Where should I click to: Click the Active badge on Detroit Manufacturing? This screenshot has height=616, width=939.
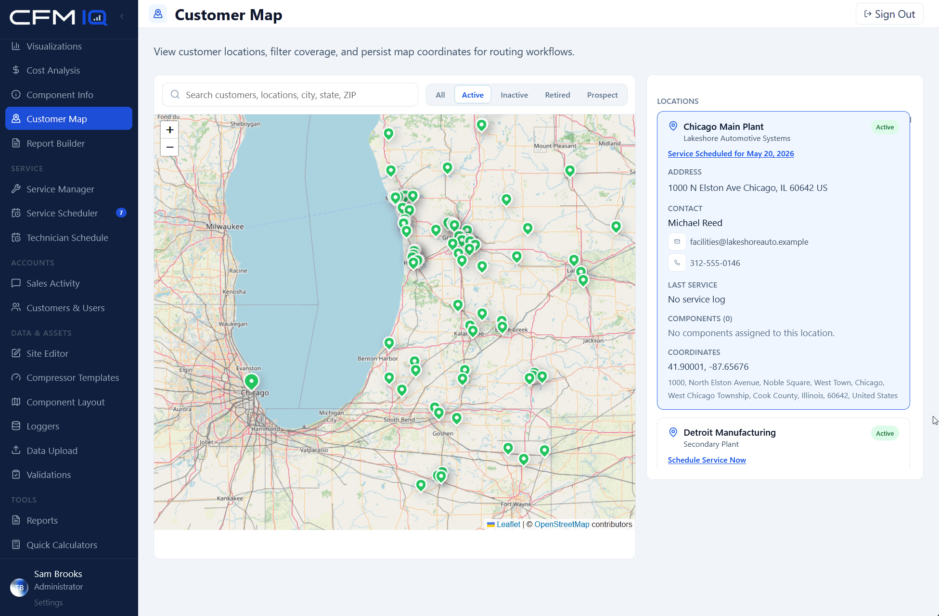click(885, 433)
